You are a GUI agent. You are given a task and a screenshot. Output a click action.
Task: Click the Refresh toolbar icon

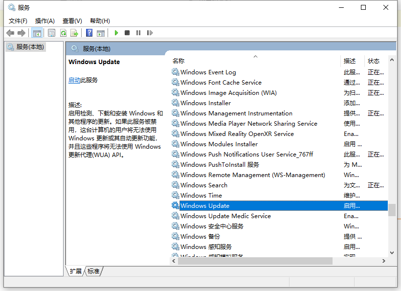click(x=63, y=33)
